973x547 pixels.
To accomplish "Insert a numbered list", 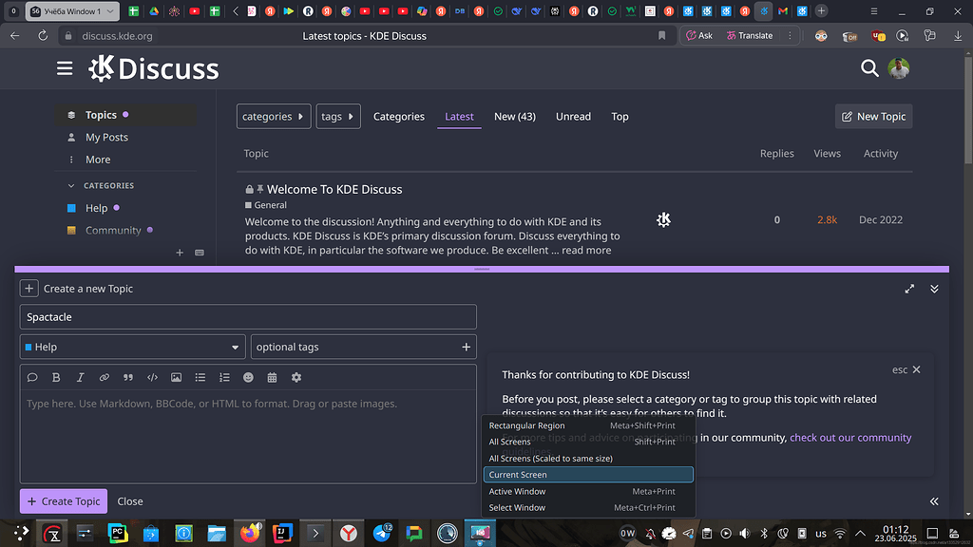I will pos(223,377).
